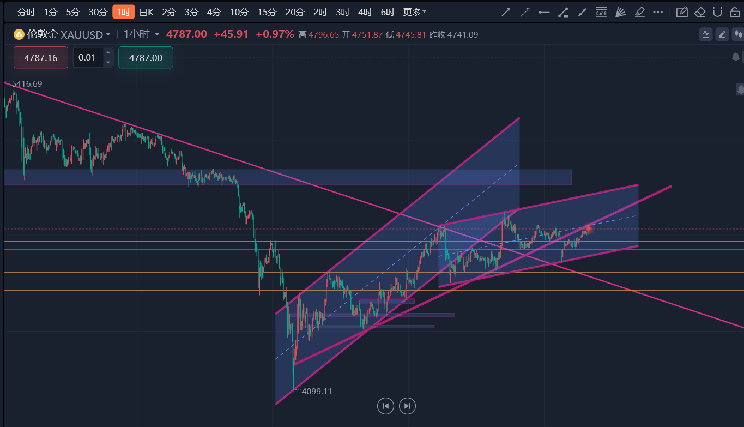The image size is (744, 427).
Task: Pick the highlighter marker tool
Action: [640, 12]
